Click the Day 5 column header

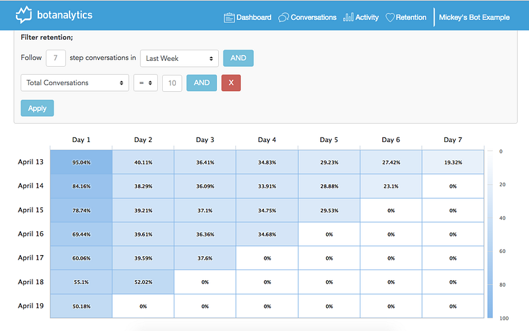tap(329, 140)
